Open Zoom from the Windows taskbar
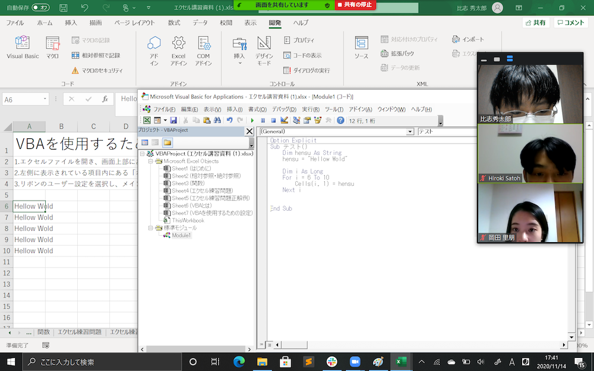Screen dimensions: 594x371 coord(355,362)
